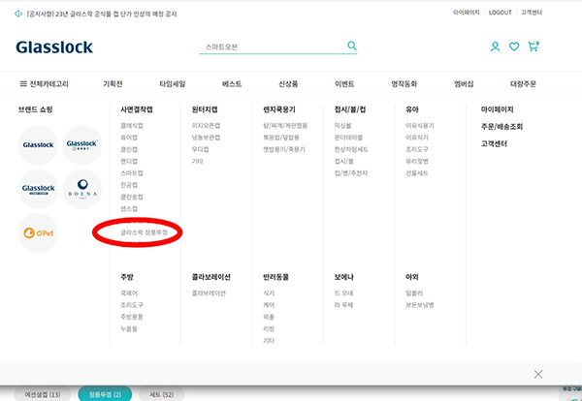Click the announcement speaker icon
The width and height of the screenshot is (582, 401).
point(18,14)
